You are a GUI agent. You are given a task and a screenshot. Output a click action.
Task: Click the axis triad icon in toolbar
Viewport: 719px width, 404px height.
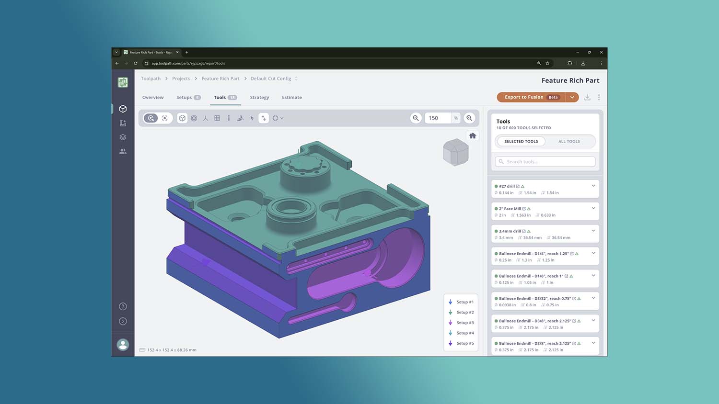click(206, 118)
